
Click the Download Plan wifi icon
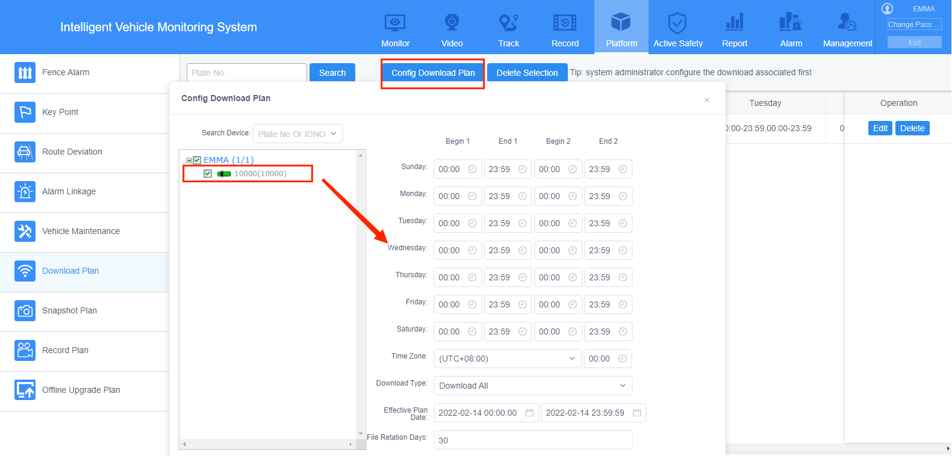coord(25,271)
